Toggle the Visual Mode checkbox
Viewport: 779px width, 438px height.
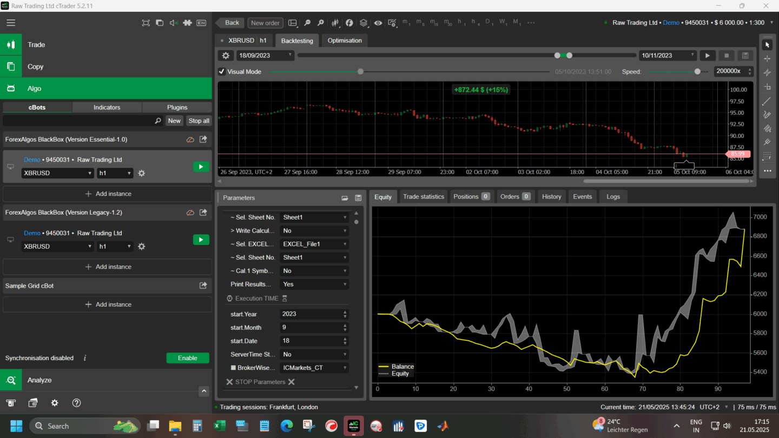(222, 71)
